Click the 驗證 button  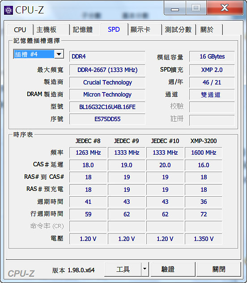click(173, 269)
